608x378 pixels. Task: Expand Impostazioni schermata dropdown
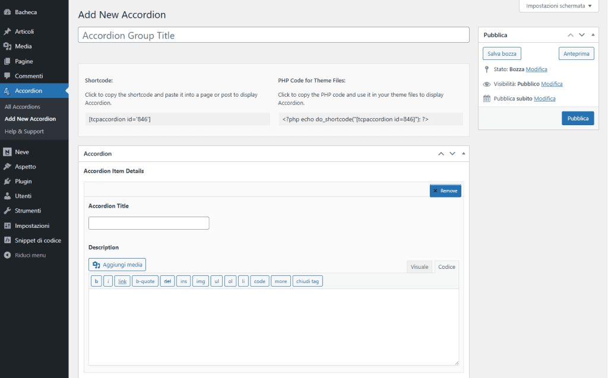pos(559,6)
